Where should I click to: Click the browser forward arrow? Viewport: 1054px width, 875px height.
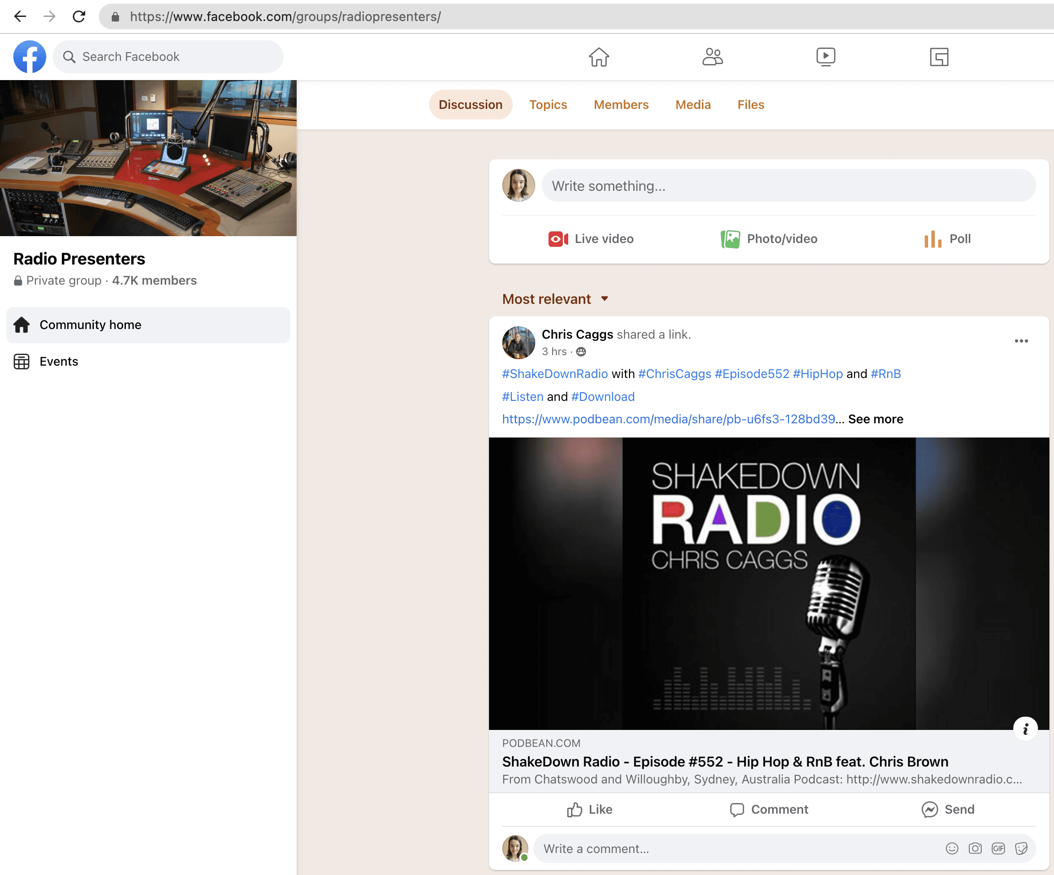pyautogui.click(x=49, y=16)
